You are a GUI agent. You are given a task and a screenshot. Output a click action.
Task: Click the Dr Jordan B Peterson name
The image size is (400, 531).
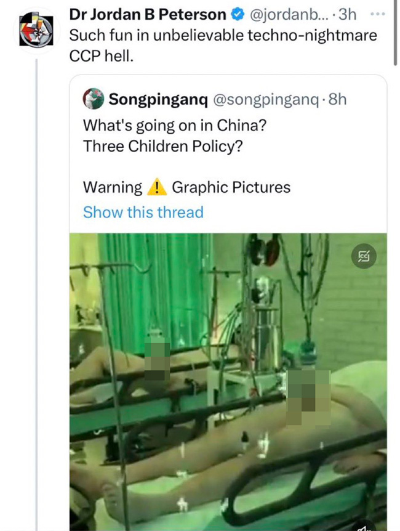[x=146, y=14]
